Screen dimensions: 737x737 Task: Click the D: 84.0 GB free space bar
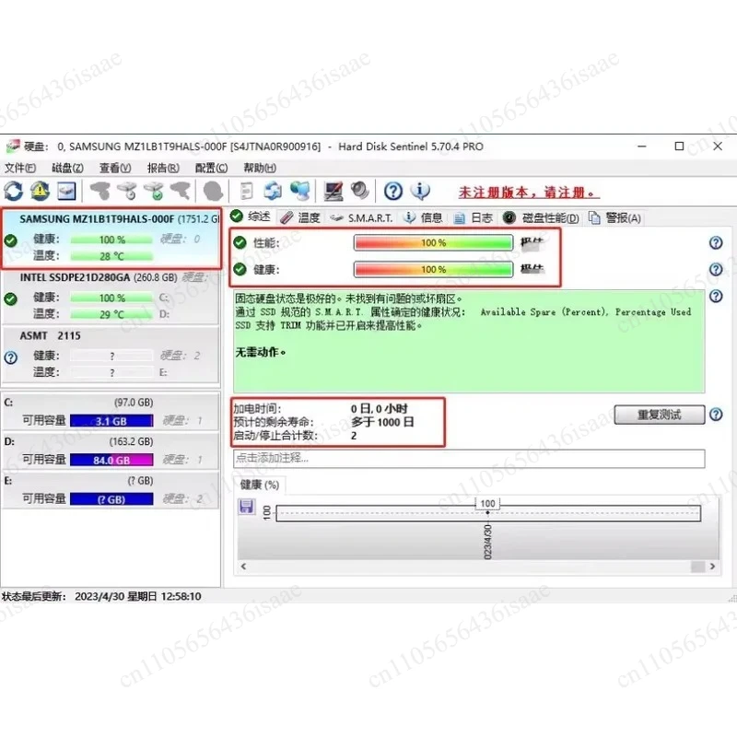[111, 460]
